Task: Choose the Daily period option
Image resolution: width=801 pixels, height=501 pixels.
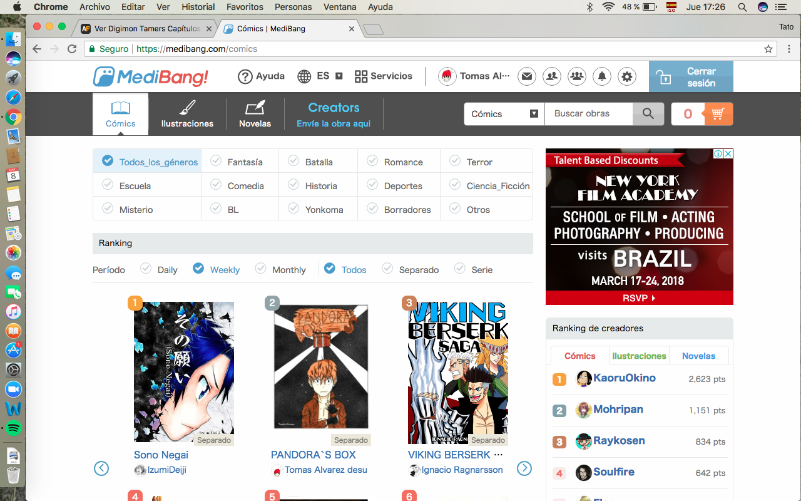Action: point(159,269)
